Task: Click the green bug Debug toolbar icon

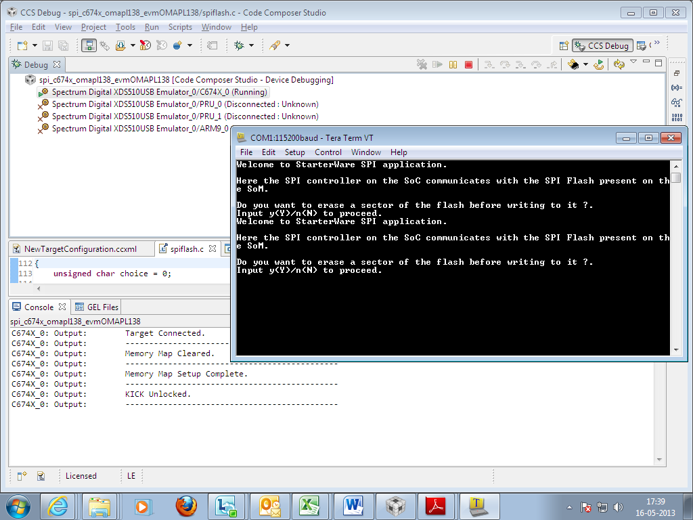Action: pyautogui.click(x=239, y=45)
